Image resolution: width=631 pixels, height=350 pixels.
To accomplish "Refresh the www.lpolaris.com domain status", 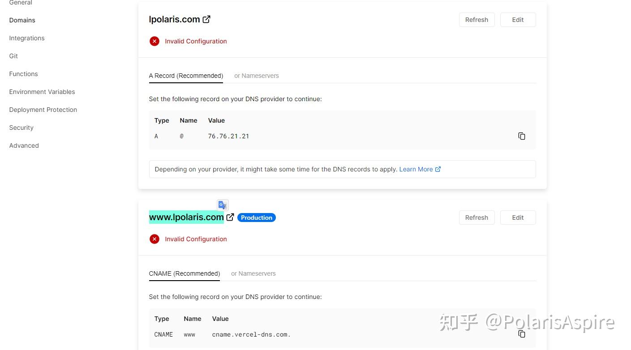I will coord(476,218).
